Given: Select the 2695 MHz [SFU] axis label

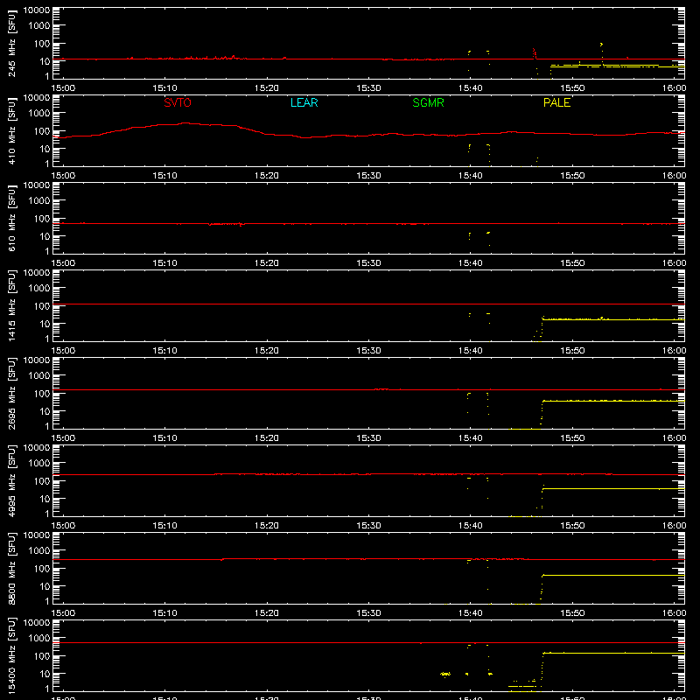Looking at the screenshot, I should click(x=12, y=394).
